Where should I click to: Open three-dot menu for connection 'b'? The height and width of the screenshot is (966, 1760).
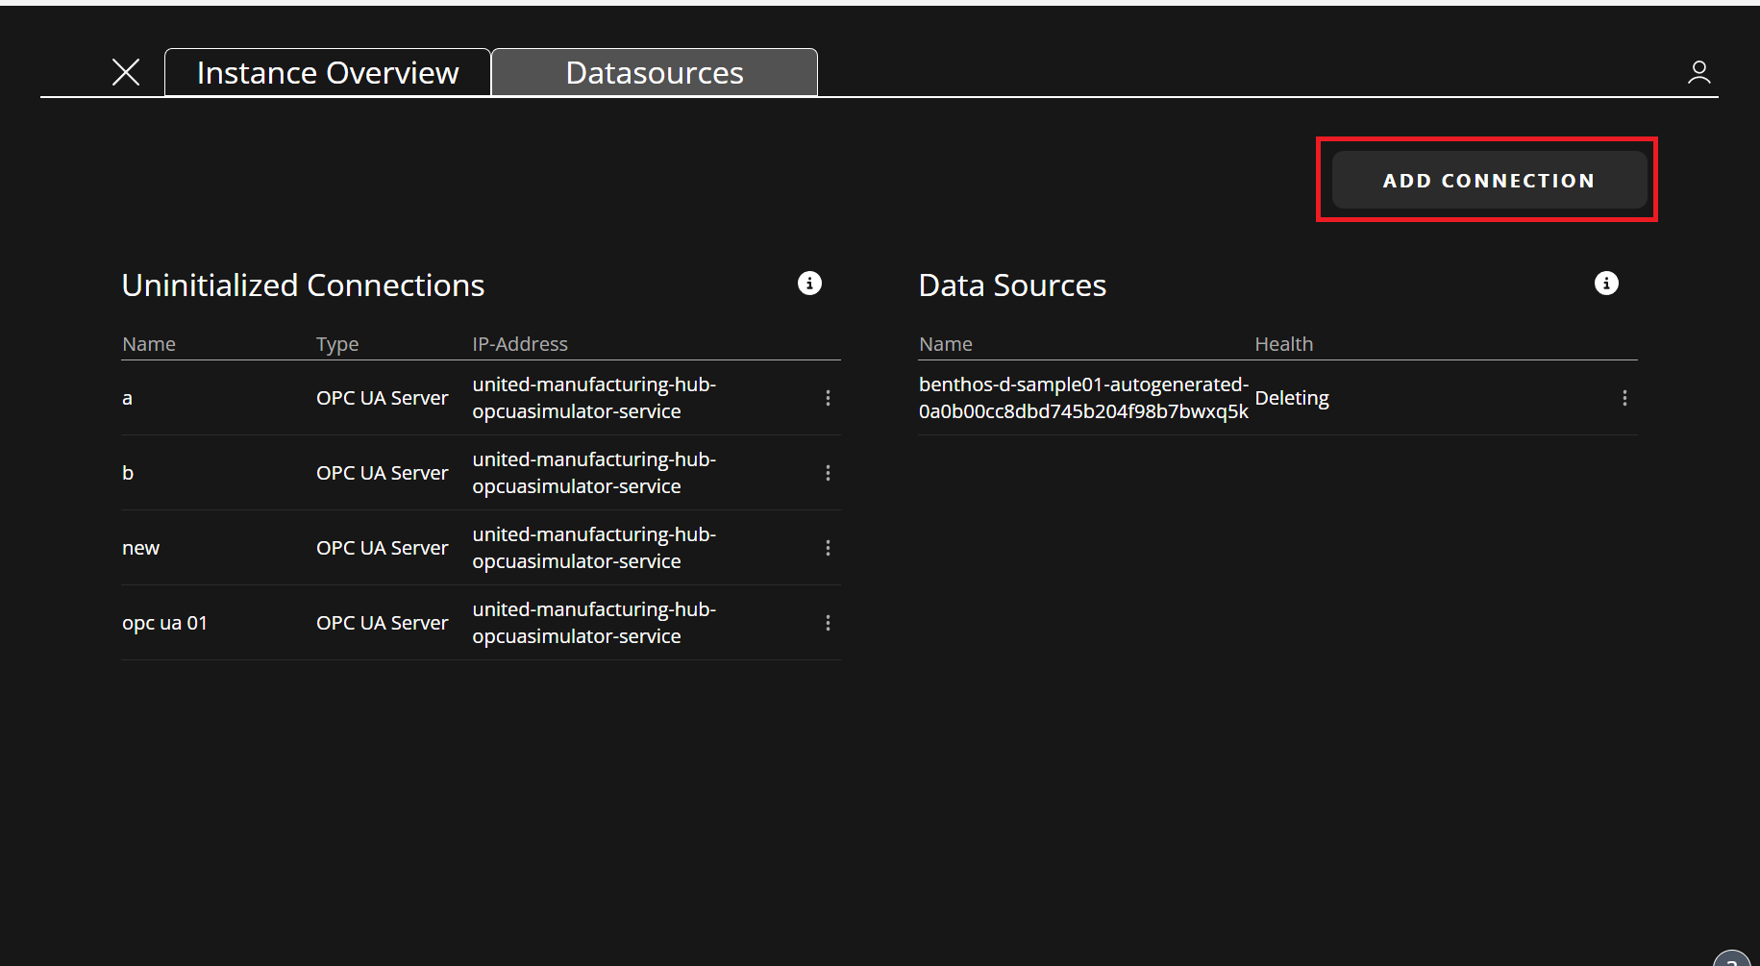[828, 473]
